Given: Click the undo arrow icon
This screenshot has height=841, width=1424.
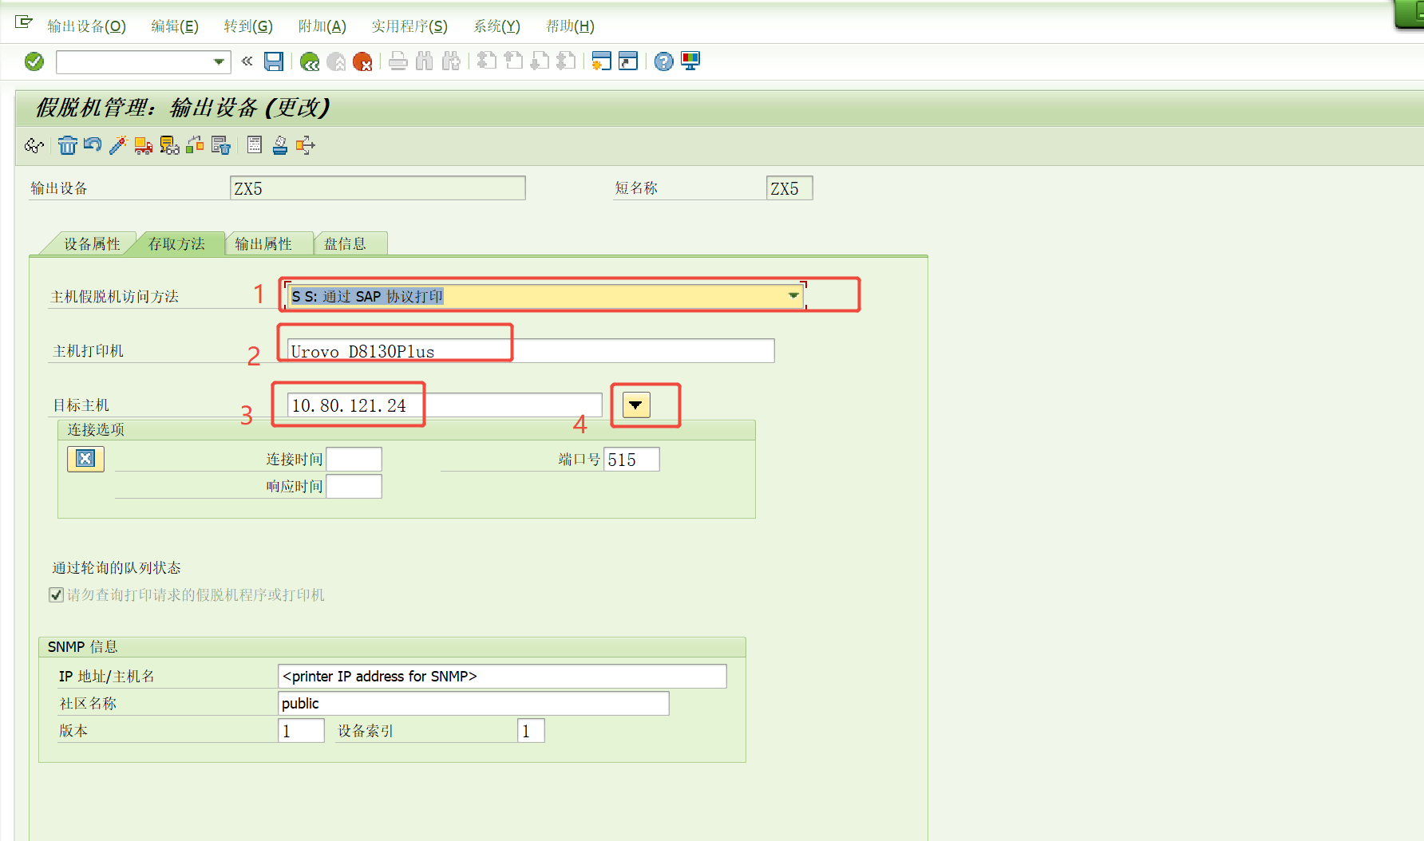Looking at the screenshot, I should click(93, 145).
